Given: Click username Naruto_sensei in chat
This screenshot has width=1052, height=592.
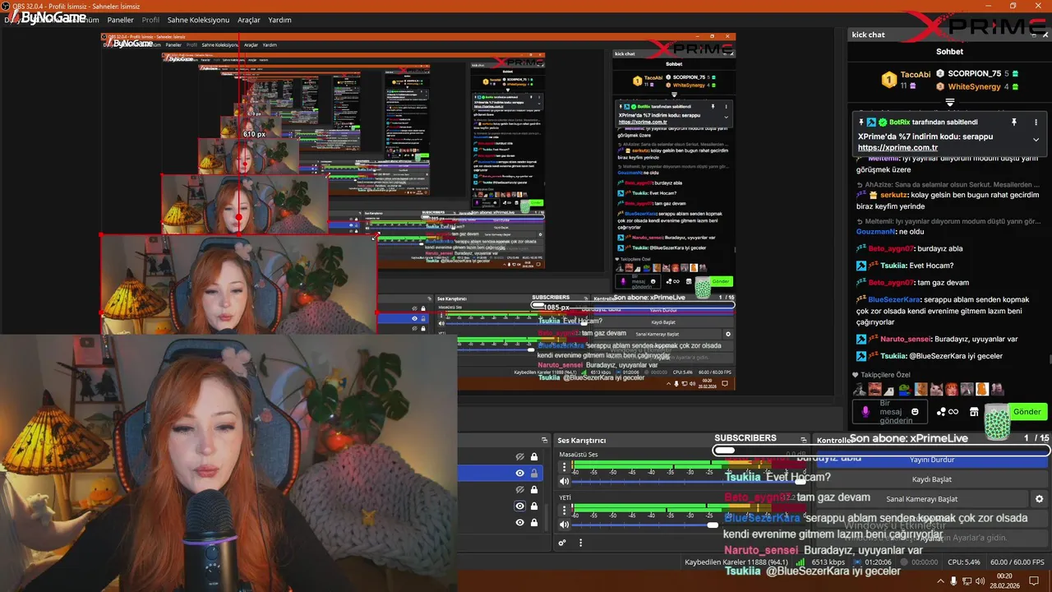Looking at the screenshot, I should tap(906, 339).
